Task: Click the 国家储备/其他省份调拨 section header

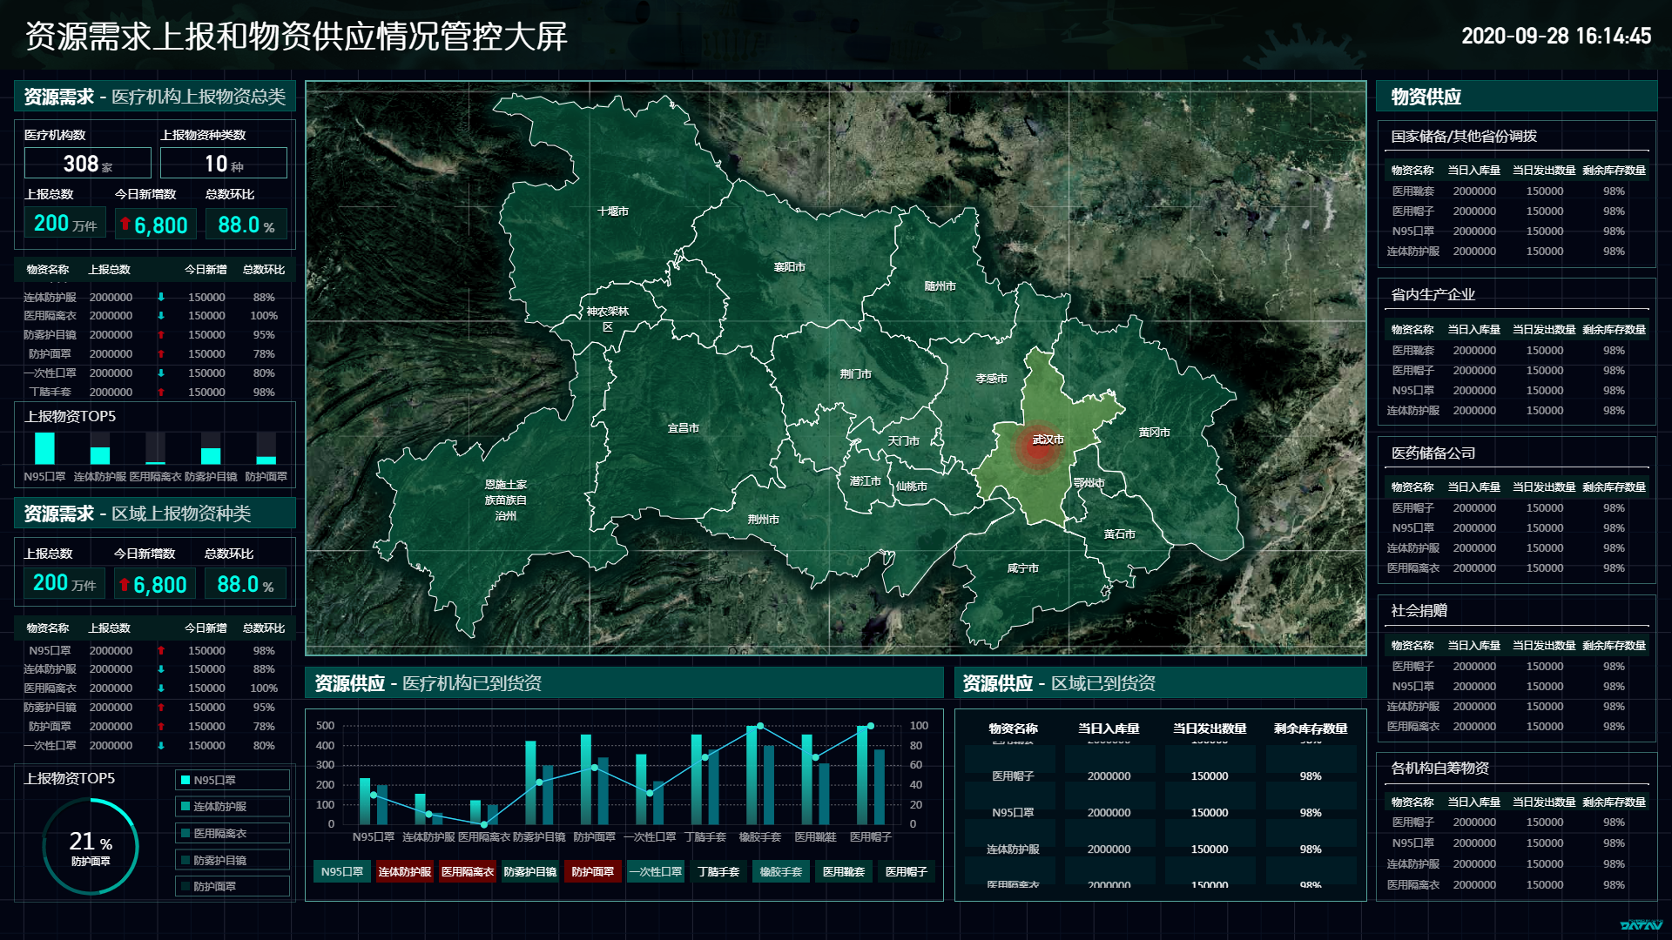Action: pos(1463,136)
